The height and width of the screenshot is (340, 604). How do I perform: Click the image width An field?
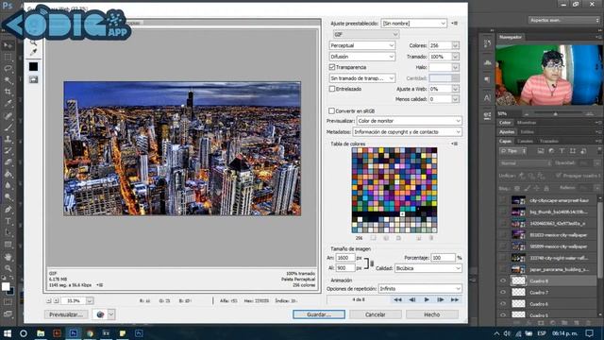click(x=345, y=258)
